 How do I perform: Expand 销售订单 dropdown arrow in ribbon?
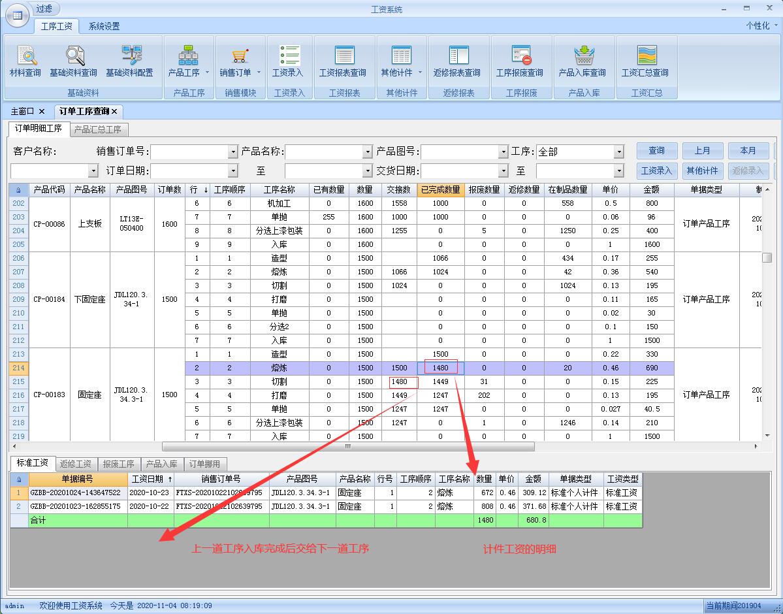(259, 73)
